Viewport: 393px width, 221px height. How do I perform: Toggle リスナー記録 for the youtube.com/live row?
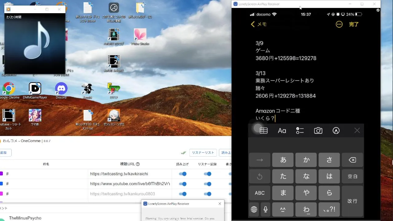pos(208,184)
